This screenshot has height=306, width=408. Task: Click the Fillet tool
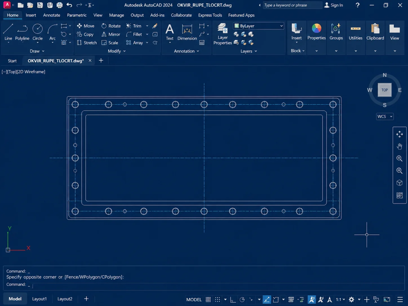(x=134, y=34)
